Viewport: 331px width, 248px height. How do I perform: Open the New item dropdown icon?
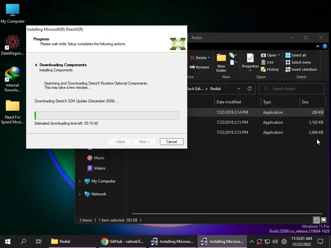click(x=233, y=56)
